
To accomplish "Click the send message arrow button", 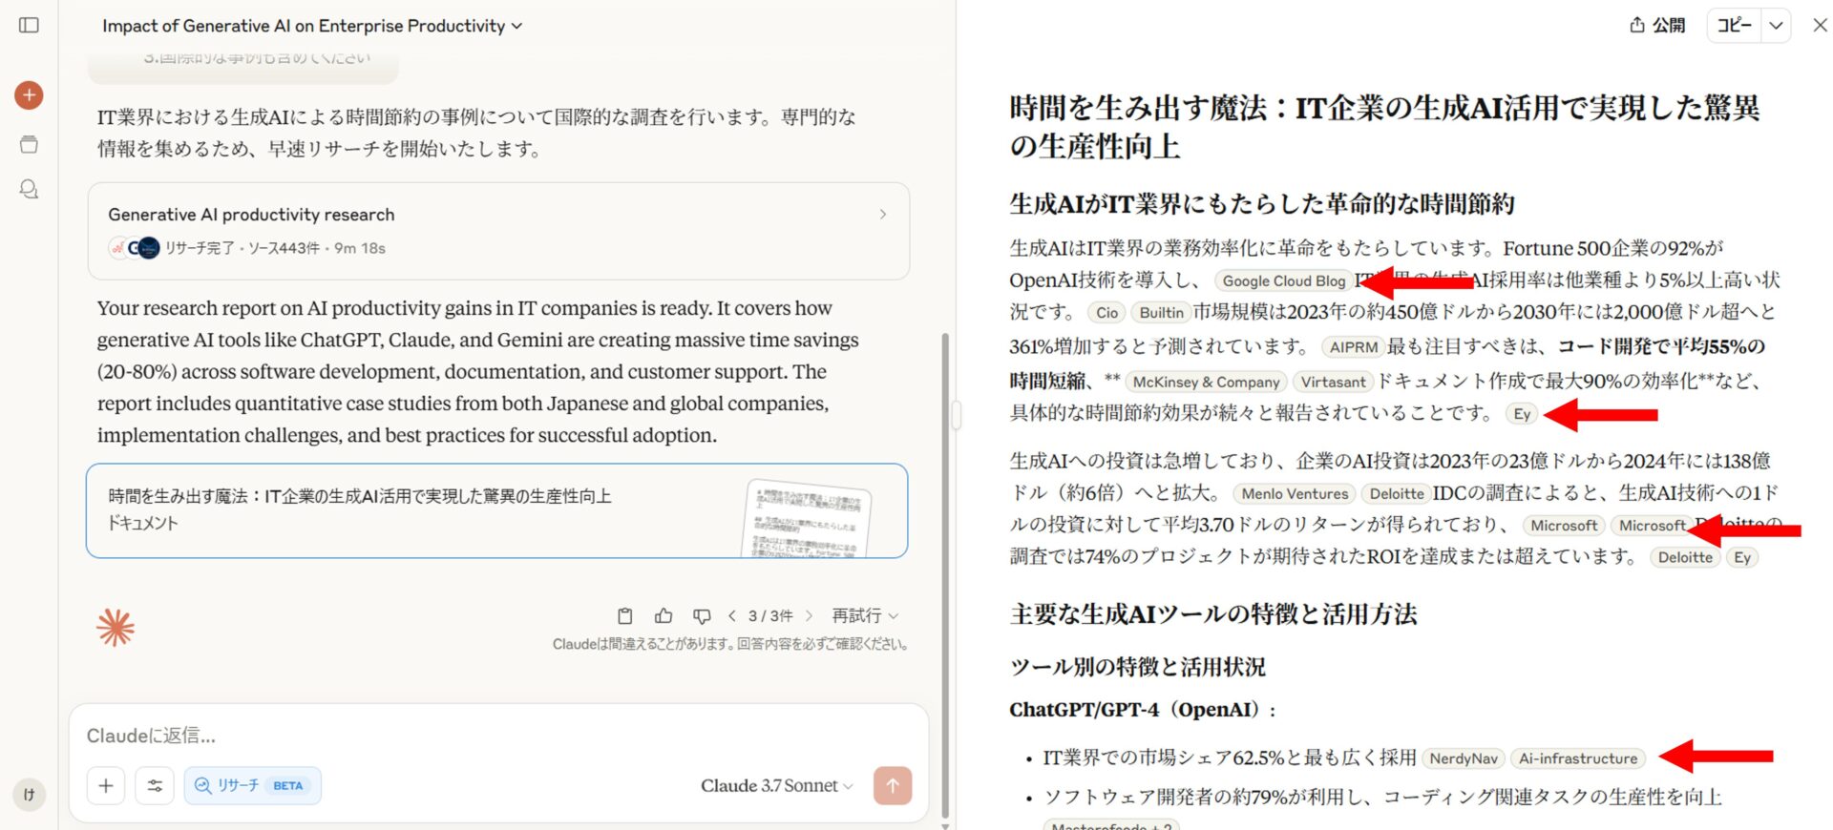I will coord(892,785).
